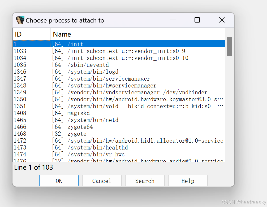Select the magiskd process

pyautogui.click(x=119, y=113)
